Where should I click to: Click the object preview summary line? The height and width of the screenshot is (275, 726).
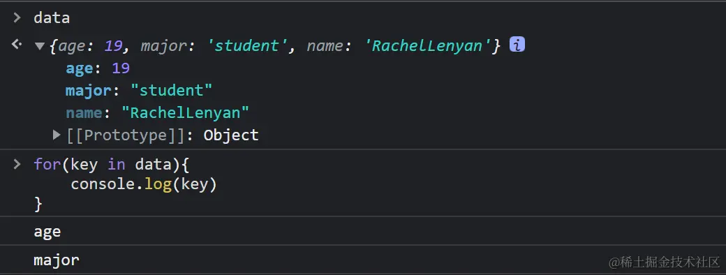[x=275, y=46]
